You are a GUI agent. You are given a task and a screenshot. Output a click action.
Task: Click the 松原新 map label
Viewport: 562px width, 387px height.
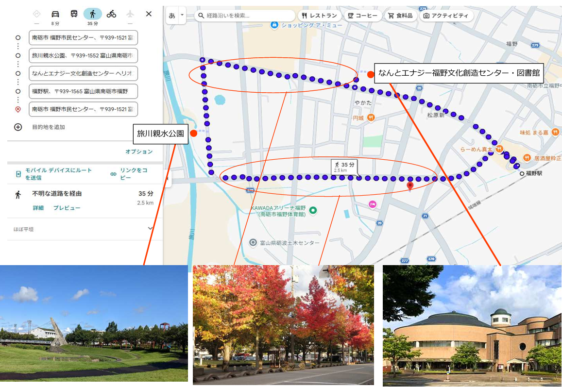click(x=436, y=115)
